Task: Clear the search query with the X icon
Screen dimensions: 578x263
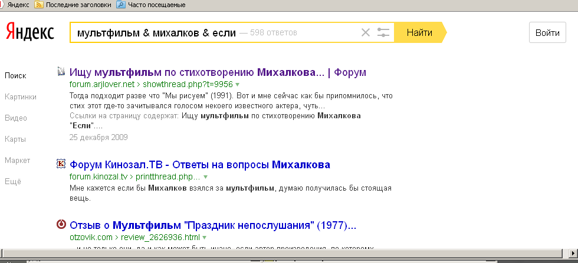Action: [x=366, y=33]
